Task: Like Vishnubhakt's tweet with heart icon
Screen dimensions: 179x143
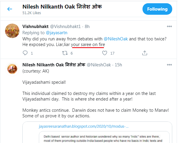Action: 105,53
